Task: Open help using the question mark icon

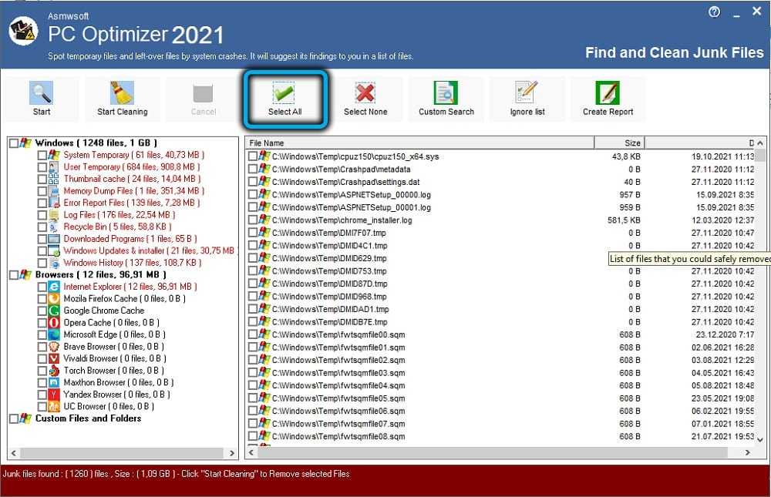Action: [x=714, y=12]
